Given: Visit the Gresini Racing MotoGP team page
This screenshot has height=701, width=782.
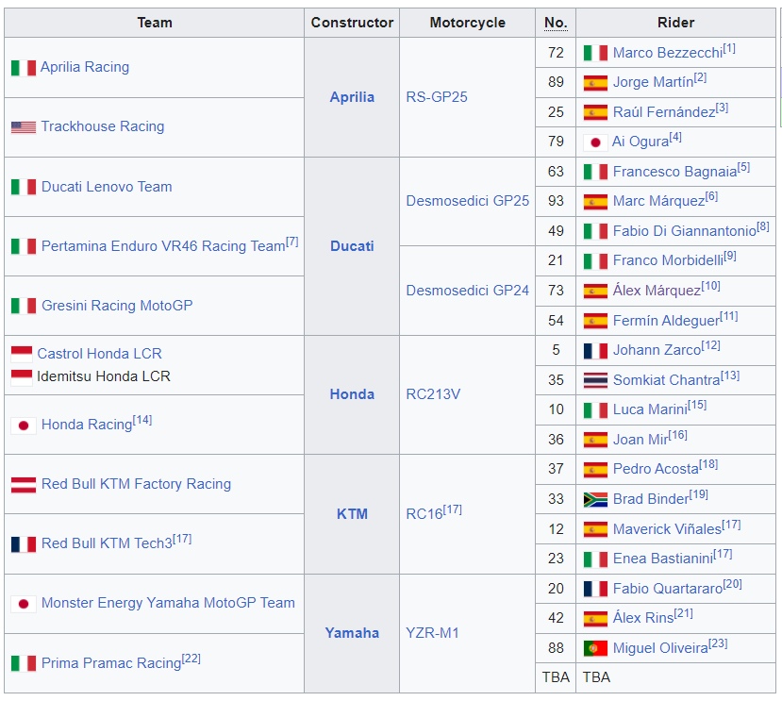Looking at the screenshot, I should tap(116, 306).
